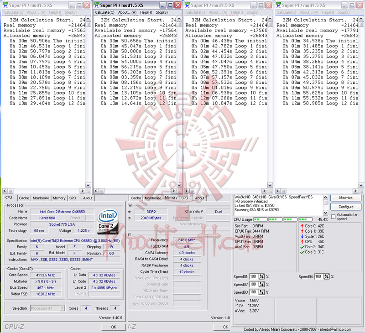Viewport: 365px width, 333px height.
Task: Click the Bus Speed value 457.1 MHz
Action: click(46, 288)
